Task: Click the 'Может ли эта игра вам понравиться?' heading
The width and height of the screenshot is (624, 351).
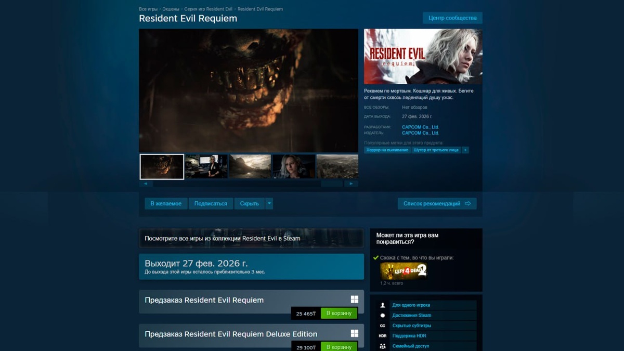Action: (407, 239)
